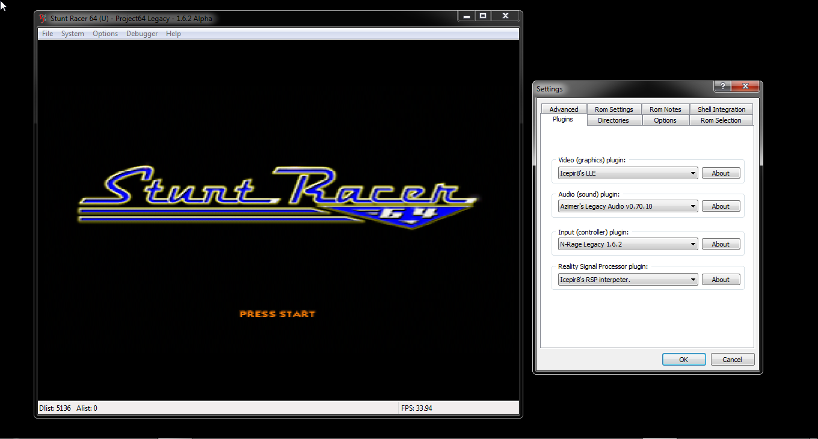The width and height of the screenshot is (818, 439).
Task: Close the Settings dialog window
Action: pos(745,86)
